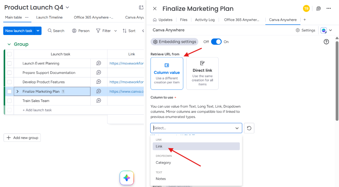Choose Link from the column dropdown list

[196, 146]
